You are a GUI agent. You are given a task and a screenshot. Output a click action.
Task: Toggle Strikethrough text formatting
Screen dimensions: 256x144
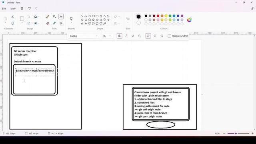tap(140, 36)
